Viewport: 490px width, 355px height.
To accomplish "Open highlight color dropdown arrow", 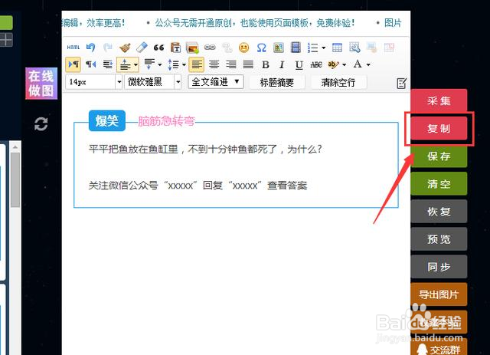I will pos(345,65).
